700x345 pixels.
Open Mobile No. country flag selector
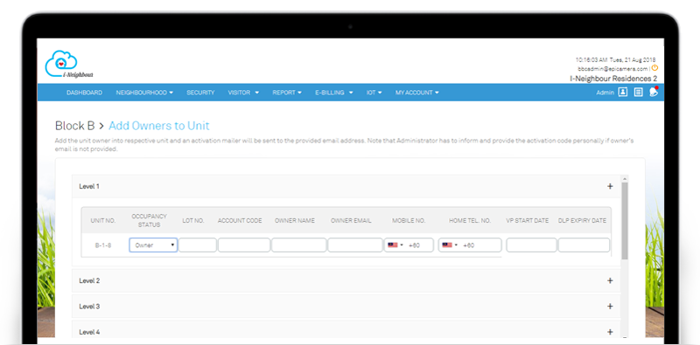click(395, 245)
